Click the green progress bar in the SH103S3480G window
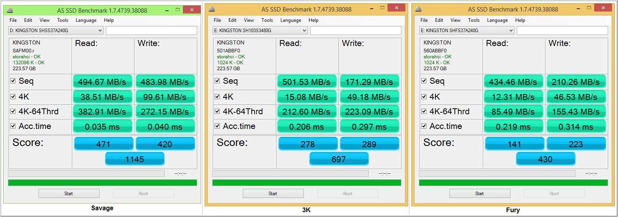This screenshot has width=618, height=217. click(x=307, y=183)
